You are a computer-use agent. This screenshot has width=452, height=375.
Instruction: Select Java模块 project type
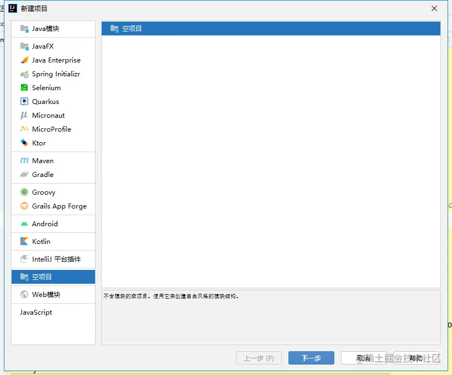54,29
